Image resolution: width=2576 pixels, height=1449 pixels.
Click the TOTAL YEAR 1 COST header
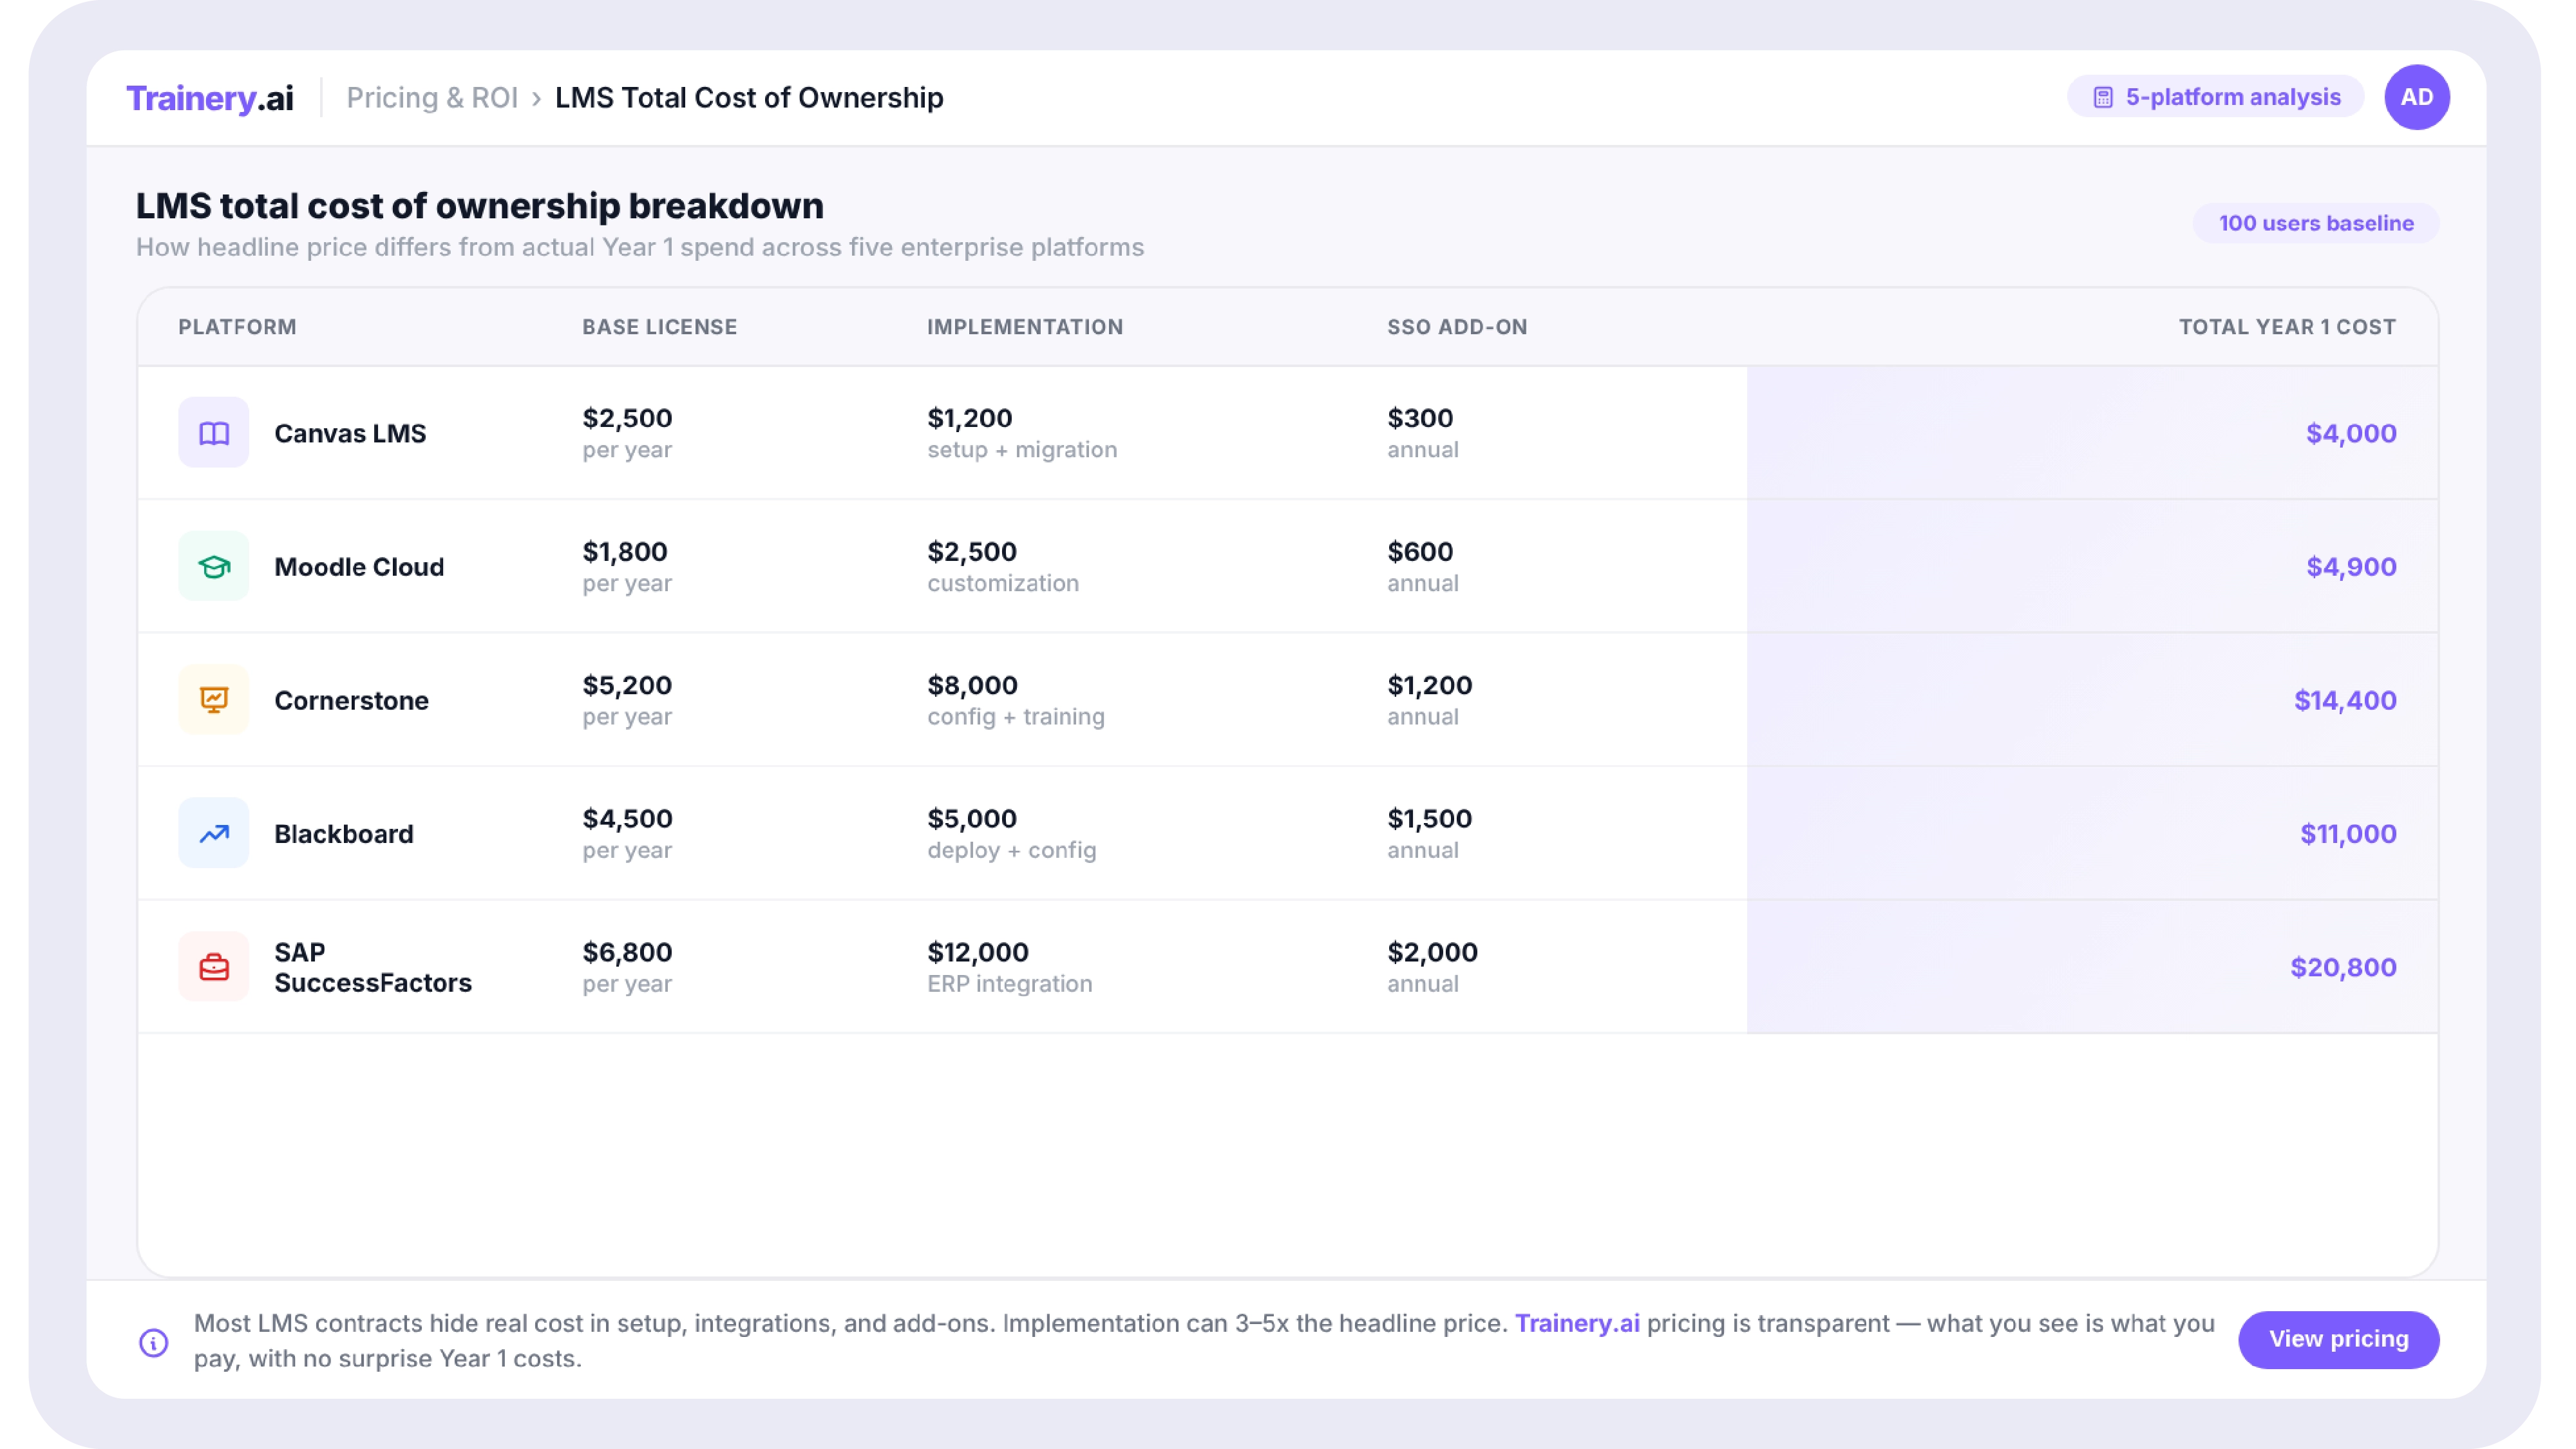coord(2288,327)
